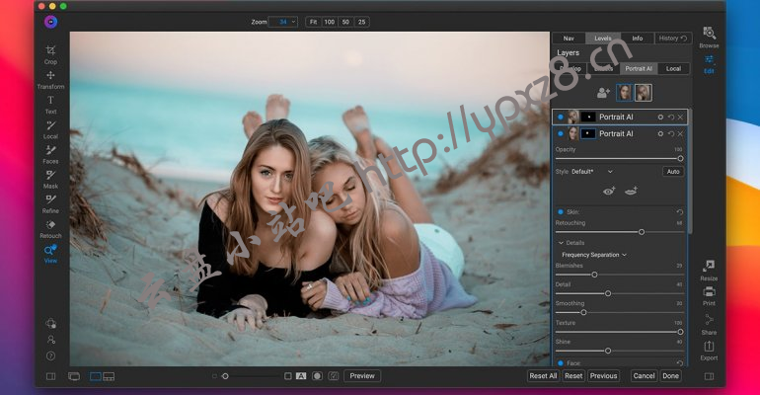Click the Previous button
This screenshot has width=760, height=395.
[603, 376]
